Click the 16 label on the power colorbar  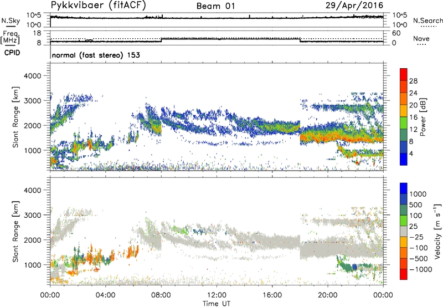coord(413,117)
